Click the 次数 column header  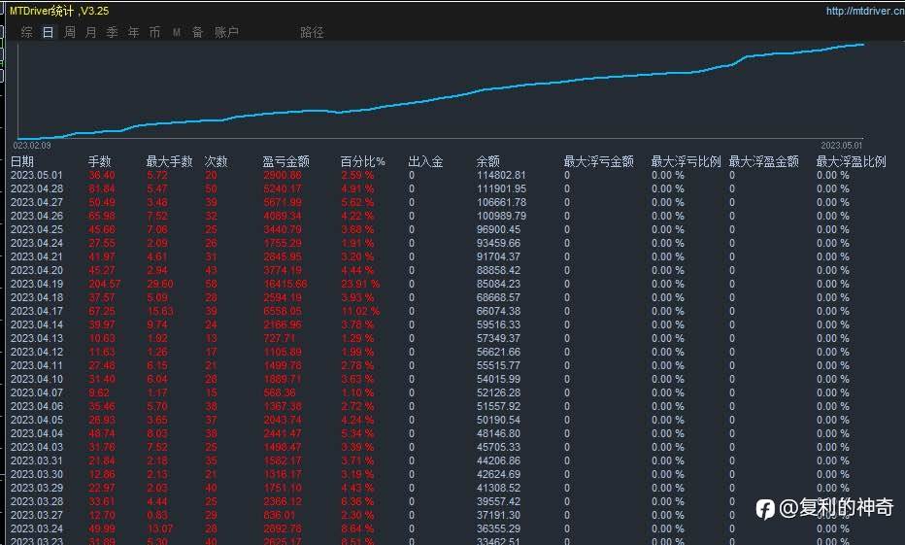(x=216, y=161)
